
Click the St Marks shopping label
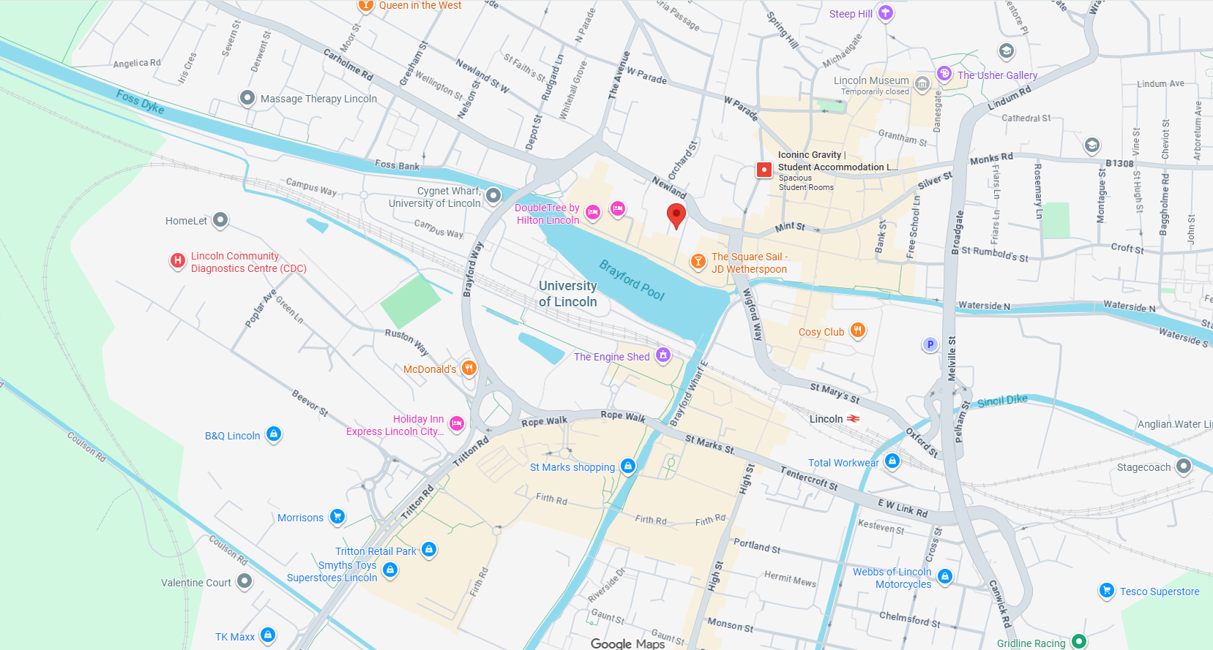[572, 467]
